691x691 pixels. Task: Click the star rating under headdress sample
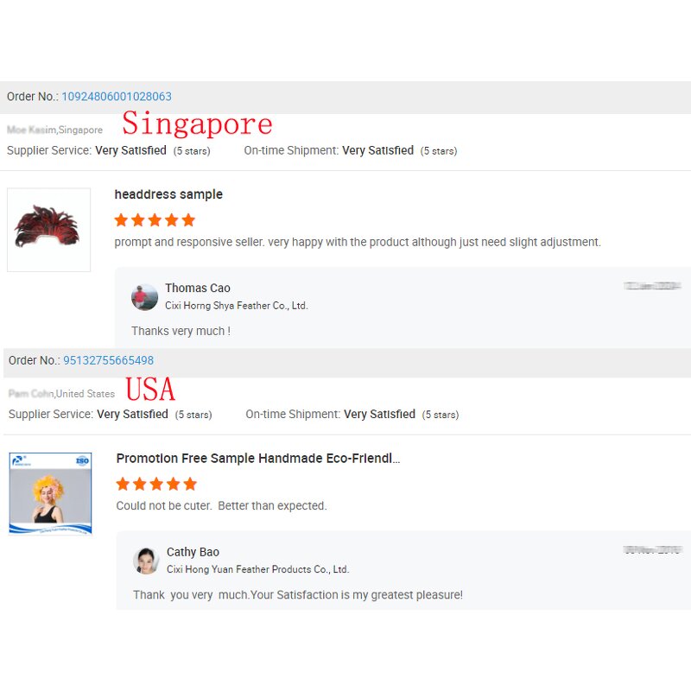tap(155, 220)
